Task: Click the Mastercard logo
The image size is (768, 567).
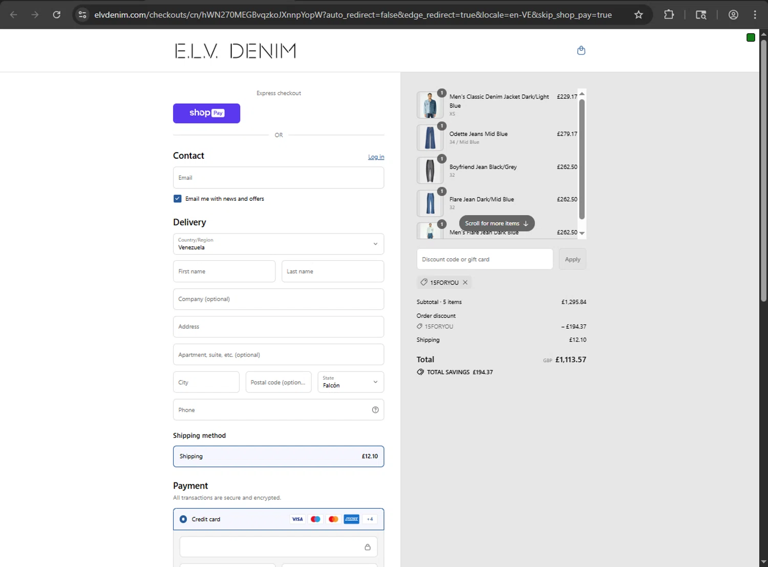Action: click(333, 519)
